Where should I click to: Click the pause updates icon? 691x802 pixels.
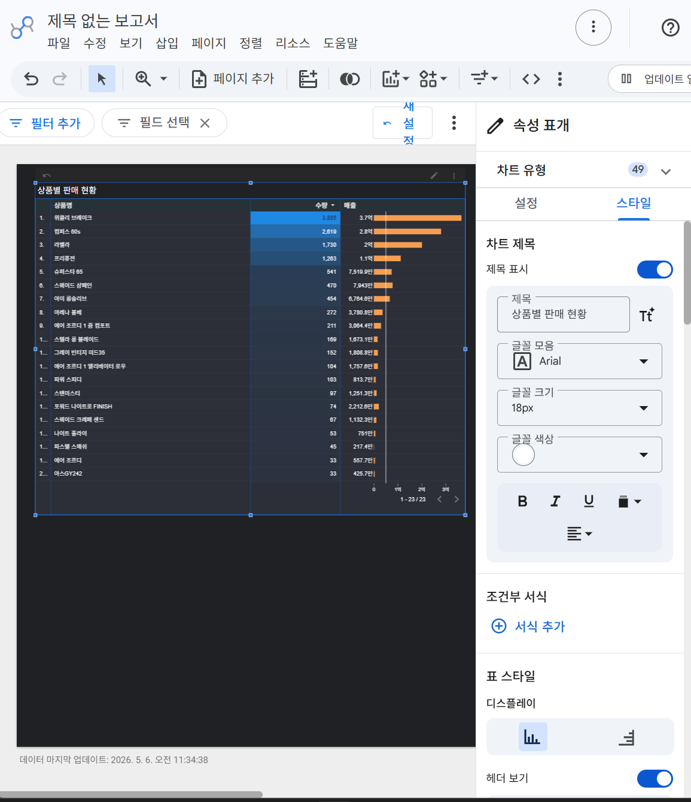[x=626, y=78]
